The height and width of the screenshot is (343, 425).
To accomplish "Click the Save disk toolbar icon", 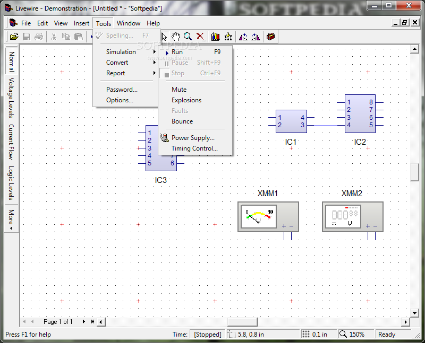I will [27, 37].
